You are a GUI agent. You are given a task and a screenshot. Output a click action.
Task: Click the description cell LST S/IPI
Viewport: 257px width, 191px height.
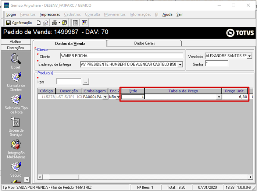69,97
